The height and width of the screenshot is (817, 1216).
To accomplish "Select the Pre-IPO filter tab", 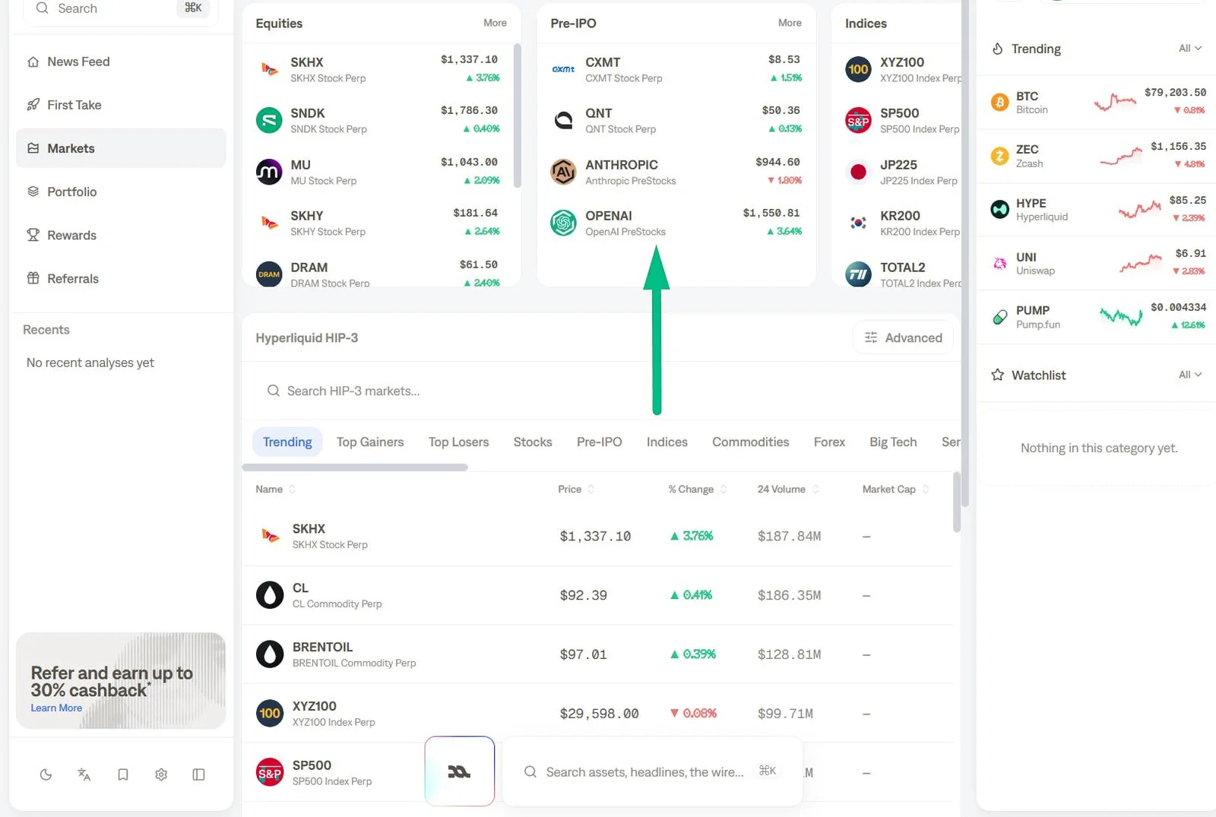I will (x=599, y=442).
